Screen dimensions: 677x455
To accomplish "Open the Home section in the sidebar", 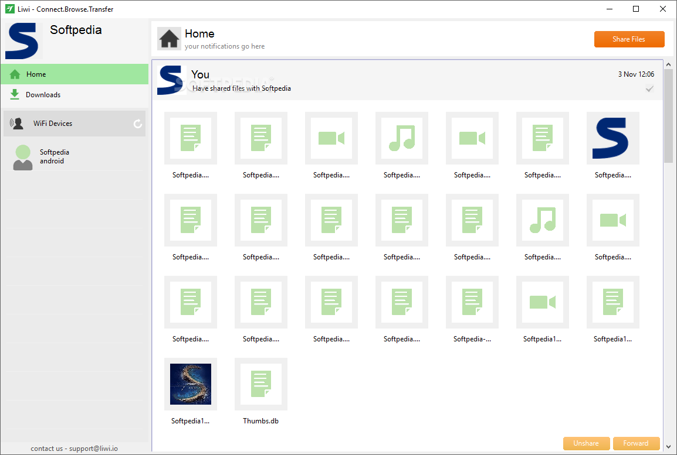I will click(x=75, y=74).
